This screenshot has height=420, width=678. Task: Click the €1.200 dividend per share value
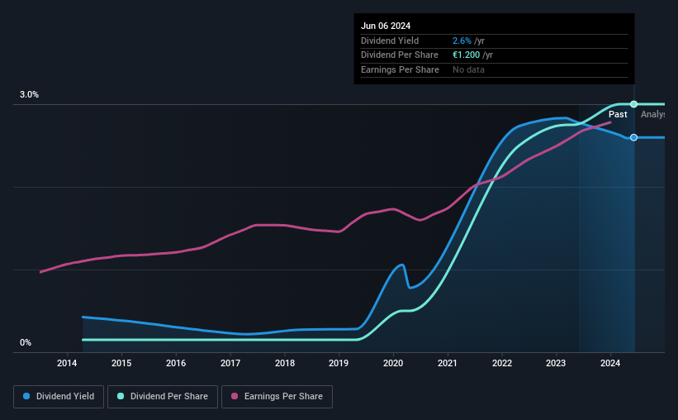point(466,55)
